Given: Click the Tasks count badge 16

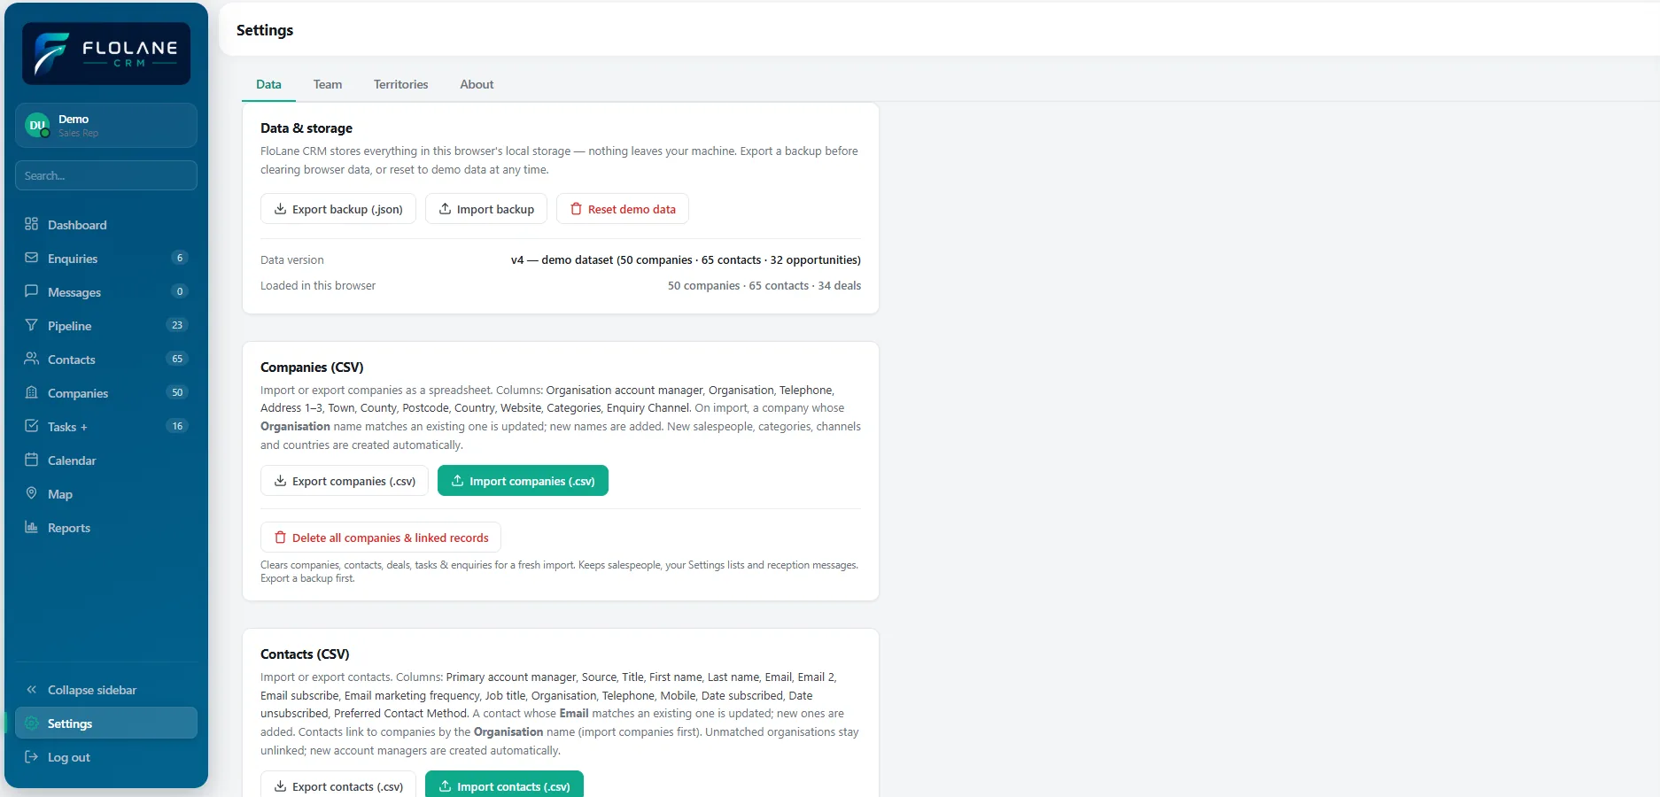Looking at the screenshot, I should click(x=177, y=426).
